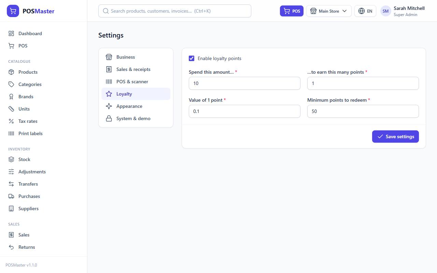The width and height of the screenshot is (437, 273).
Task: Go to Appearance settings tab
Action: pos(136,106)
